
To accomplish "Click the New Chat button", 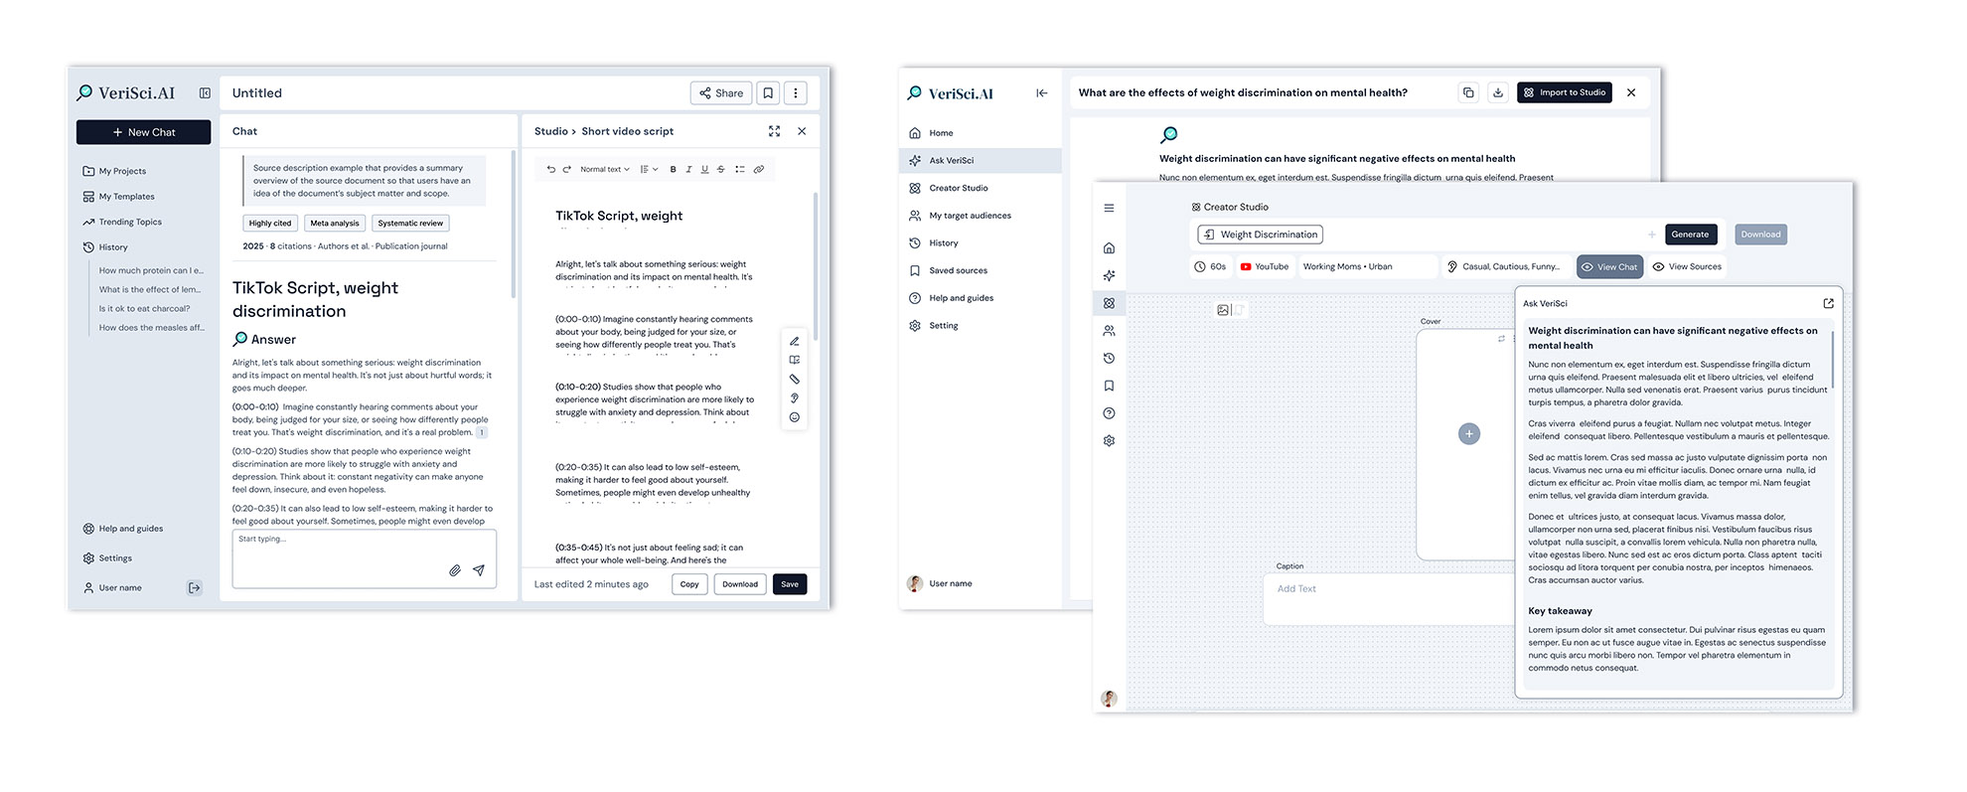I will pos(144,132).
